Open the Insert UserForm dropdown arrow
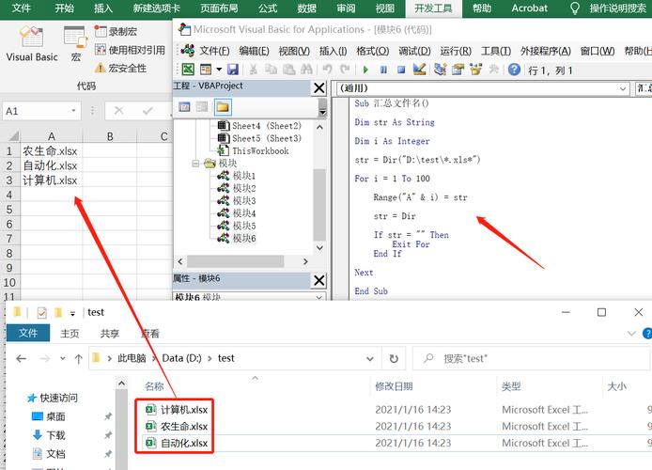Image resolution: width=652 pixels, height=470 pixels. pyautogui.click(x=219, y=70)
